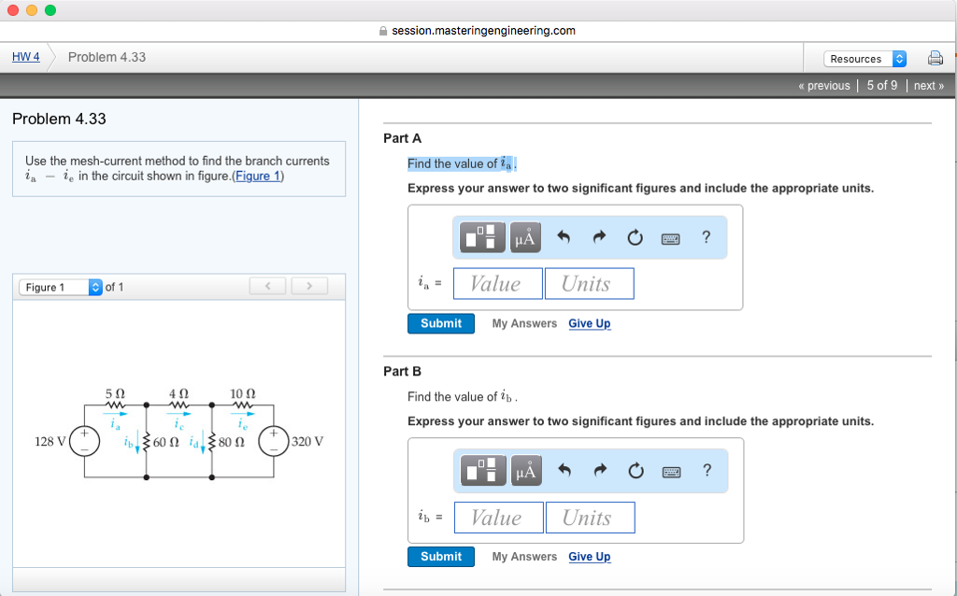Viewport: 957px width, 596px height.
Task: Select the μÅ units icon in Part B
Action: (524, 470)
